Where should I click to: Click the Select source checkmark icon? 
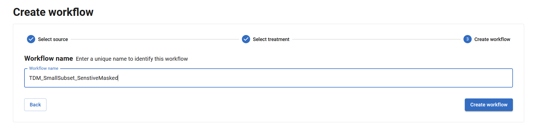coord(31,39)
